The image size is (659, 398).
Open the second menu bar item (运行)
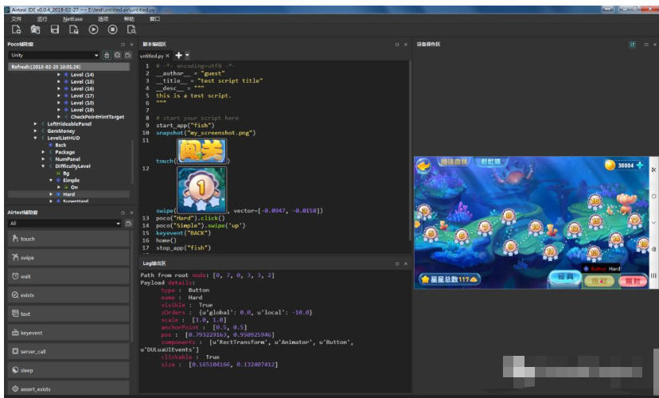[x=42, y=19]
